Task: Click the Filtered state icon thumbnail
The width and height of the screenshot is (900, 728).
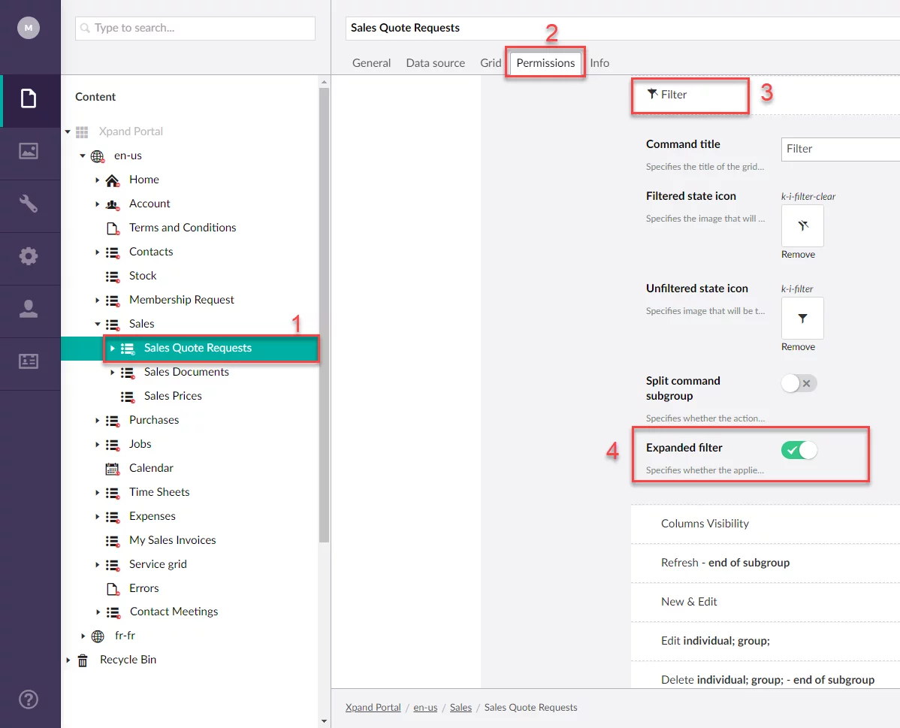Action: (802, 225)
